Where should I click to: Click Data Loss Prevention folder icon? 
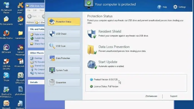click(92, 49)
